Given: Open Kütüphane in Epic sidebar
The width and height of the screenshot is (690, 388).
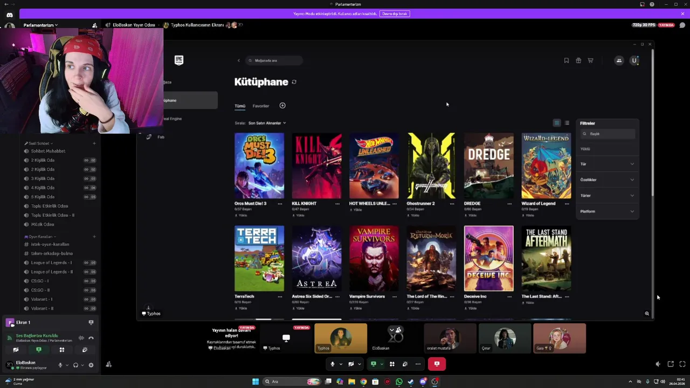Looking at the screenshot, I should pos(190,100).
